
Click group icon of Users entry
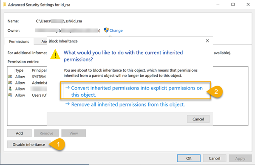click(10, 95)
